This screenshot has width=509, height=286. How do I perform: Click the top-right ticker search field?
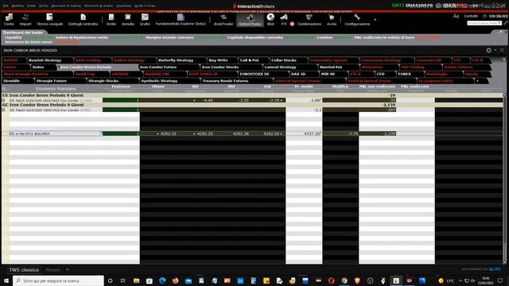click(484, 23)
